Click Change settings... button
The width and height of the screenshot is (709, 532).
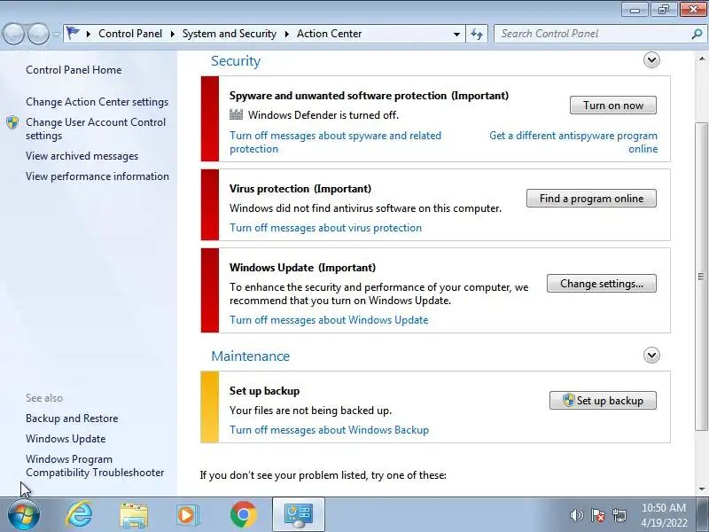[x=602, y=283]
